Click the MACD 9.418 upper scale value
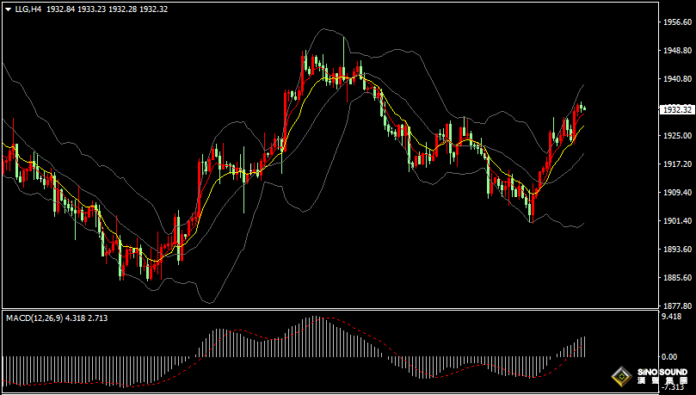Viewport: 696px width, 395px height. [x=670, y=317]
